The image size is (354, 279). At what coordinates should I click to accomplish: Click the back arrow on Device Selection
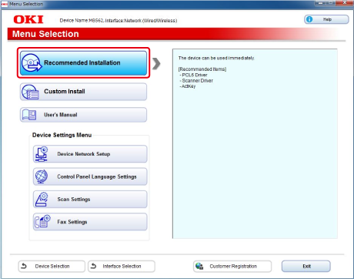pos(24,266)
